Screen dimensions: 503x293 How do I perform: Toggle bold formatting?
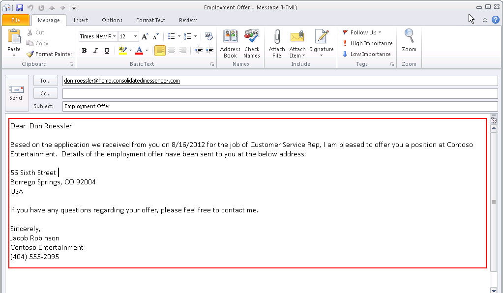[84, 51]
